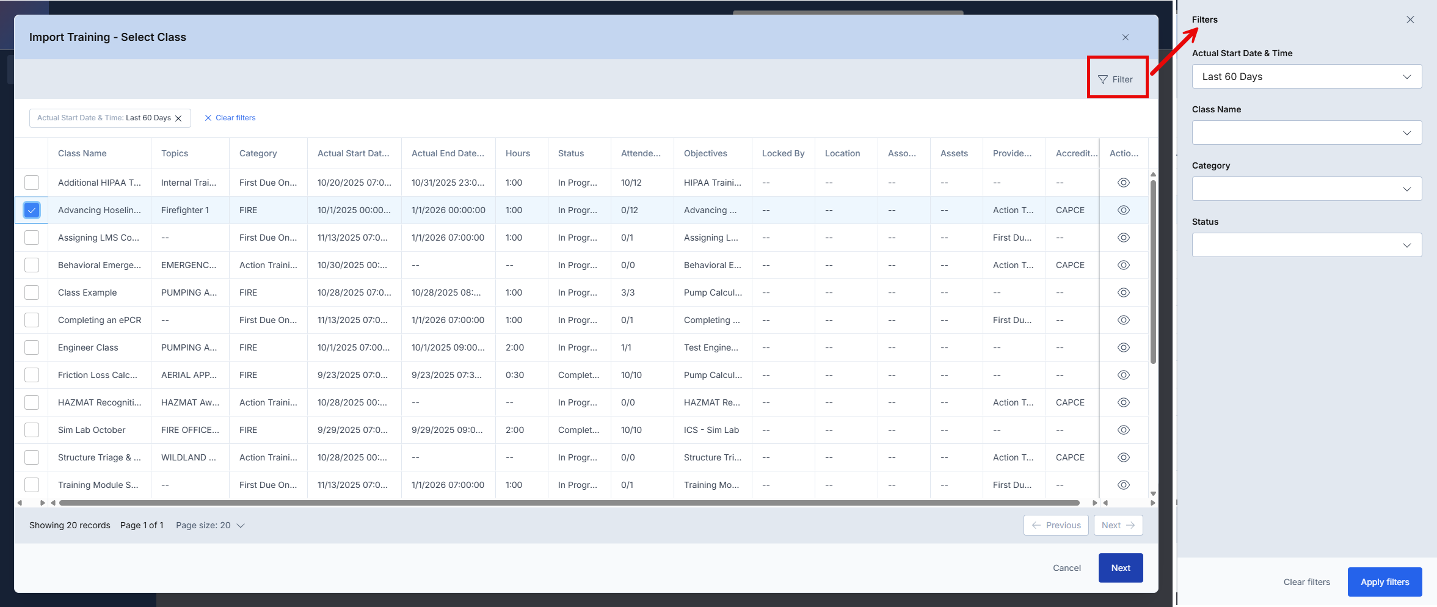The width and height of the screenshot is (1437, 607).
Task: Sort by Class Name column header
Action: [82, 153]
